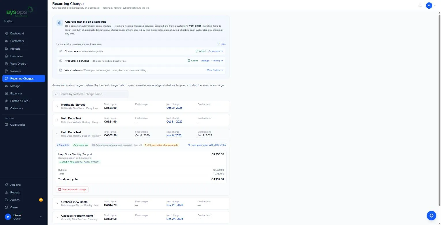Select the Photos & Files paperclip icon
Image resolution: width=441 pixels, height=225 pixels.
(6, 101)
